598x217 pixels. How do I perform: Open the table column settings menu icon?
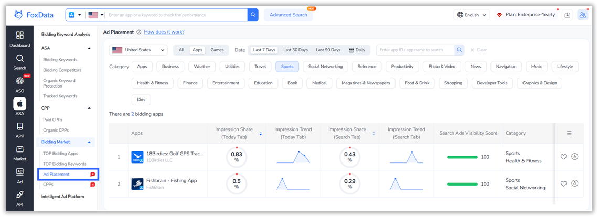(569, 133)
